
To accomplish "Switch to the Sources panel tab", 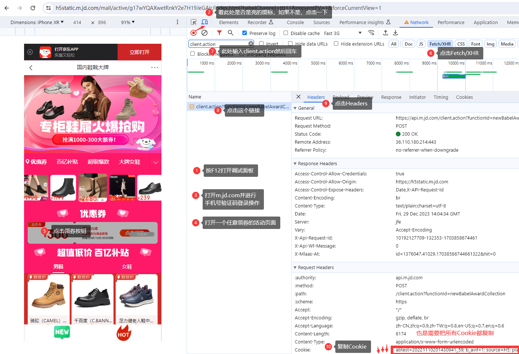I will pos(321,22).
